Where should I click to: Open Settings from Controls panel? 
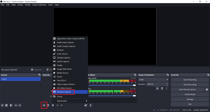point(190,99)
